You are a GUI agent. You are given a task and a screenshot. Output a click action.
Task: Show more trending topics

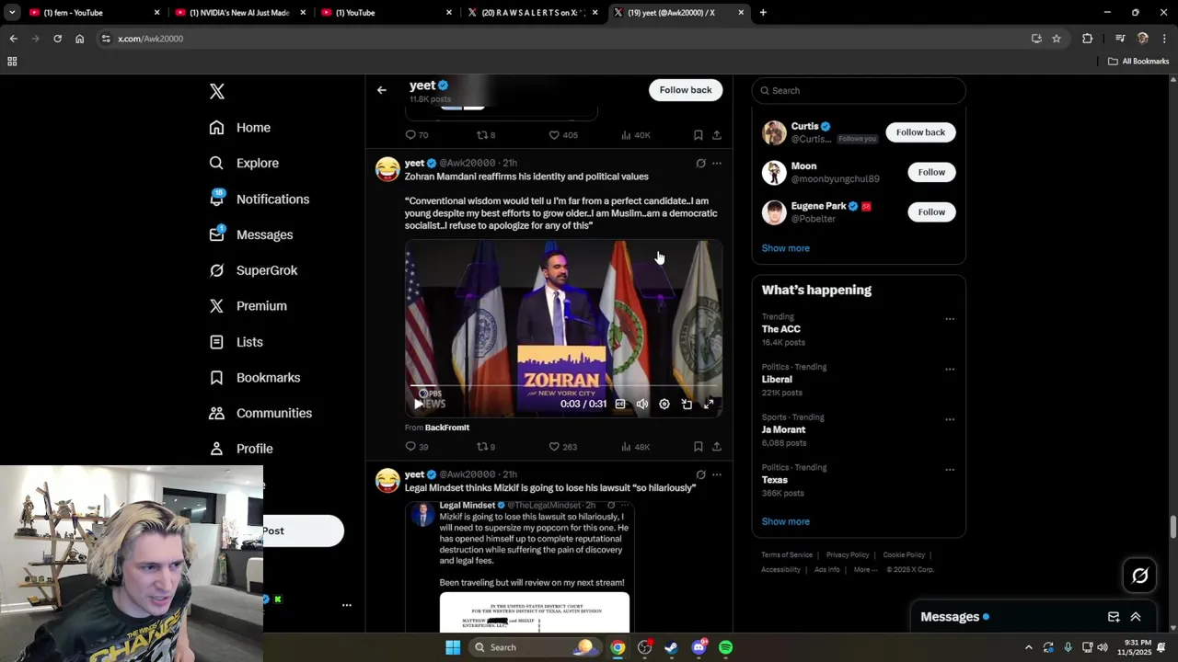[785, 521]
